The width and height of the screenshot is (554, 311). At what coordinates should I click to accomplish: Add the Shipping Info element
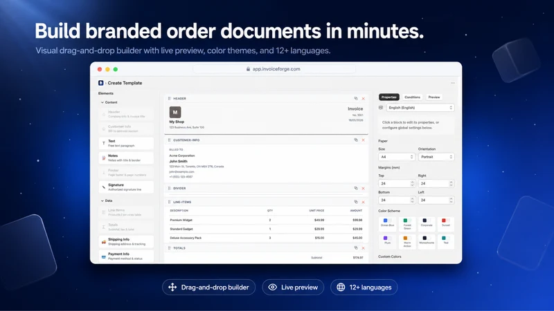[126, 241]
